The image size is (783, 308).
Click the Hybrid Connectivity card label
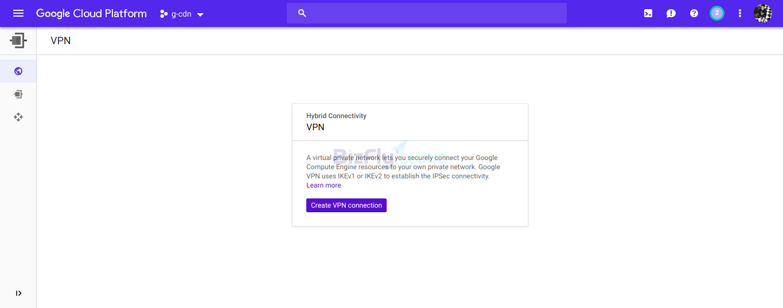[x=336, y=116]
